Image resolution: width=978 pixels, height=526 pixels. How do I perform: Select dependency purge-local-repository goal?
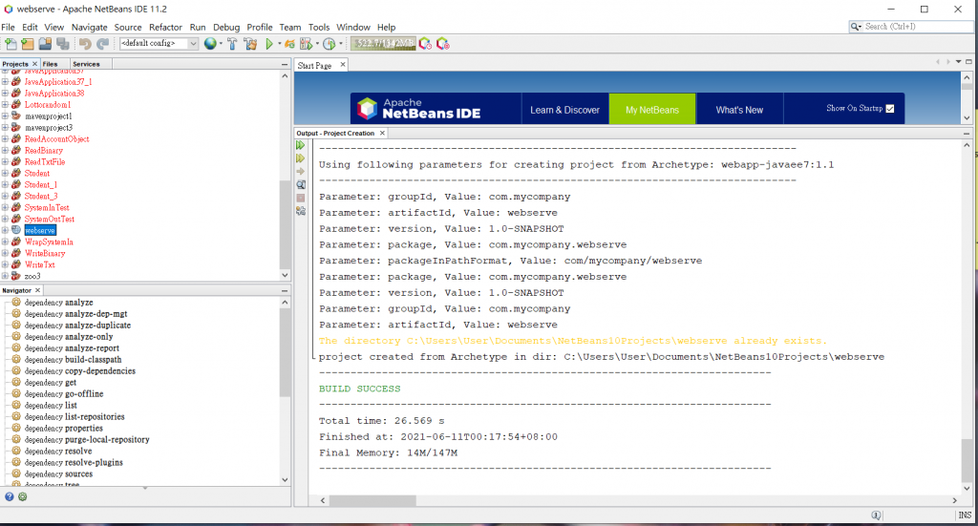[87, 439]
